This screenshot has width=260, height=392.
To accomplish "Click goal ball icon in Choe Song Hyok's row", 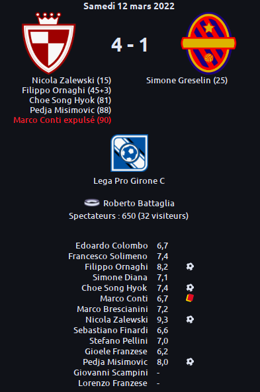I will 190,288.
